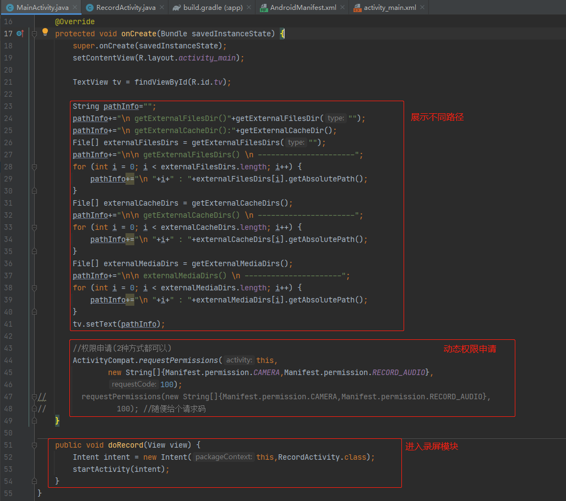Viewport: 566px width, 501px height.
Task: Click the manifest file icon on AndroidManifest.xml tab
Action: 264,8
